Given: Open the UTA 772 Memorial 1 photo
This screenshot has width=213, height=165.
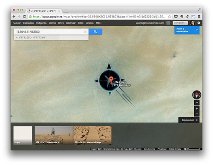Looking at the screenshot, I should (54, 135).
